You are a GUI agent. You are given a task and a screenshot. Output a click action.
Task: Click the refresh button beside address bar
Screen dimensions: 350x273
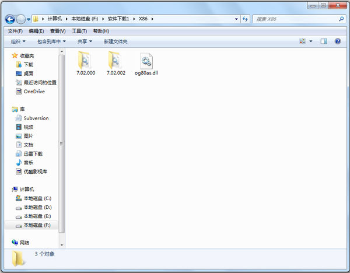coord(246,19)
